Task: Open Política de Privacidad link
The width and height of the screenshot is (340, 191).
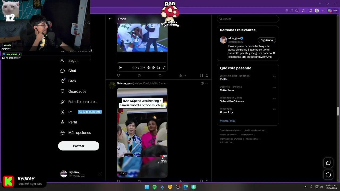Action: click(255, 131)
